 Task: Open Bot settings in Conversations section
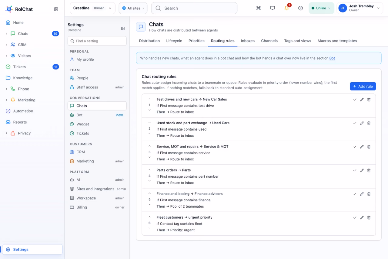[97, 115]
